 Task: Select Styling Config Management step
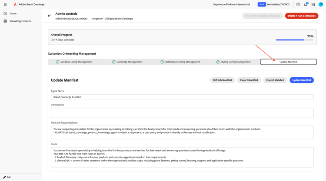pos(233,62)
